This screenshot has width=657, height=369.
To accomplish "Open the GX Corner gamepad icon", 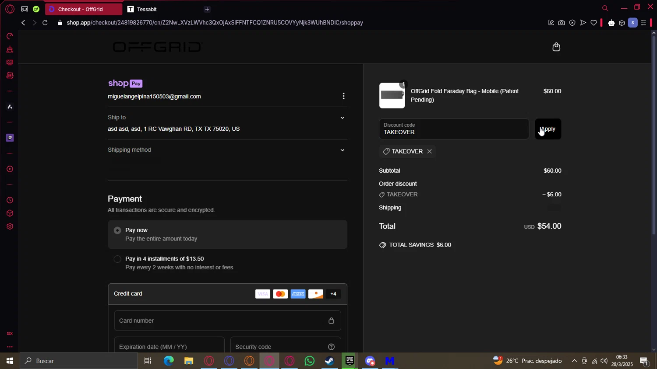I will pos(25,9).
